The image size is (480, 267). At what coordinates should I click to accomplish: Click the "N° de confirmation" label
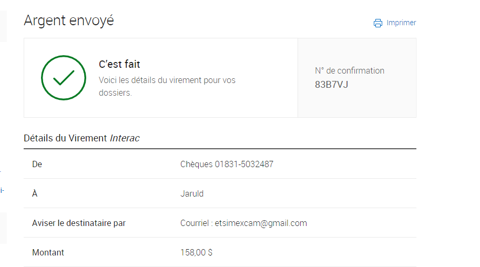[350, 71]
